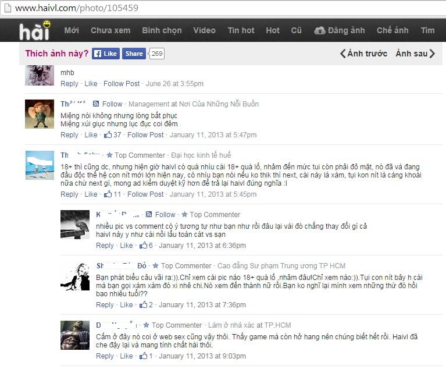446x369 pixels.
Task: Click the Facebook Like button
Action: (106, 54)
